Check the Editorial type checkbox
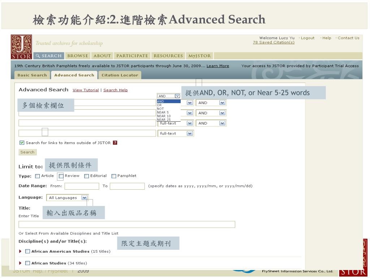Screen dimensions: 370x278 click(x=87, y=176)
